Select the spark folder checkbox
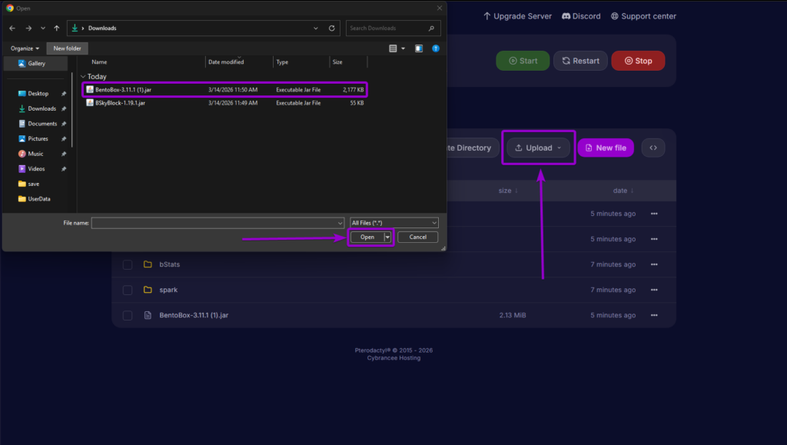787x445 pixels. click(x=127, y=290)
